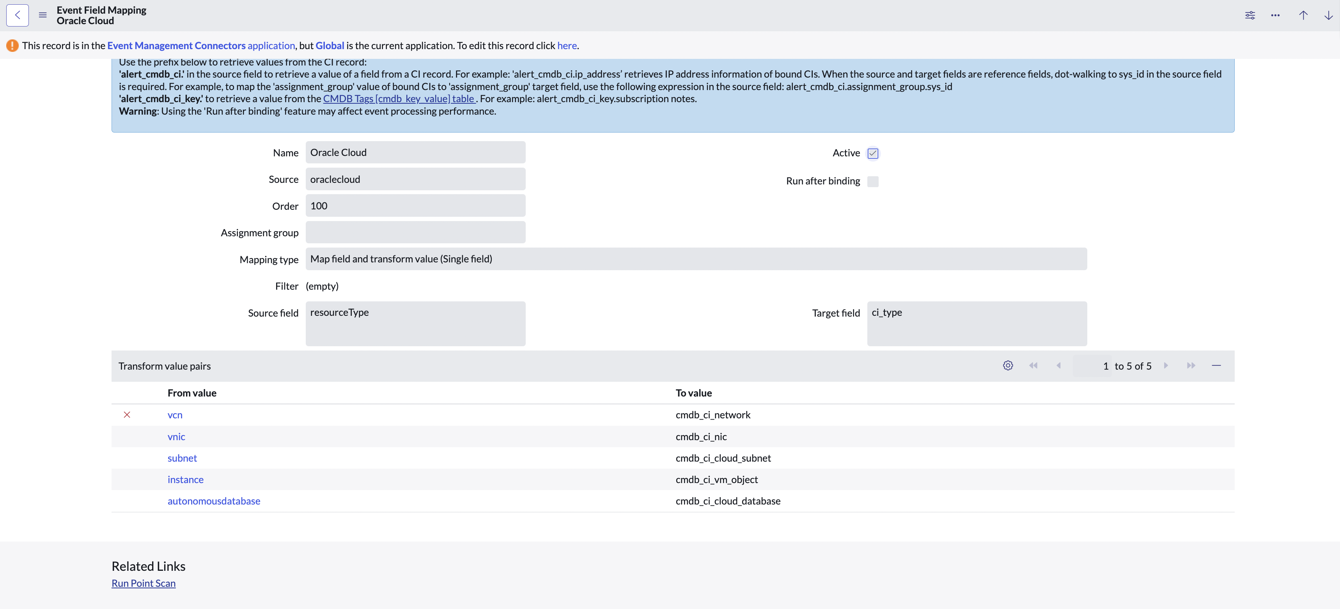1340x609 pixels.
Task: Open the Global application link
Action: point(330,46)
